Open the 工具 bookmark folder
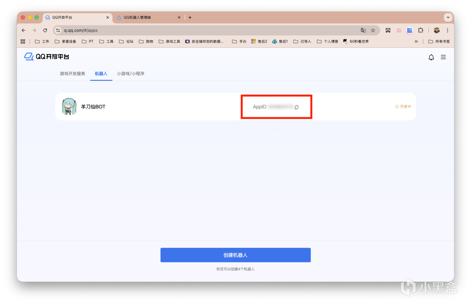The image size is (471, 304). [x=106, y=42]
